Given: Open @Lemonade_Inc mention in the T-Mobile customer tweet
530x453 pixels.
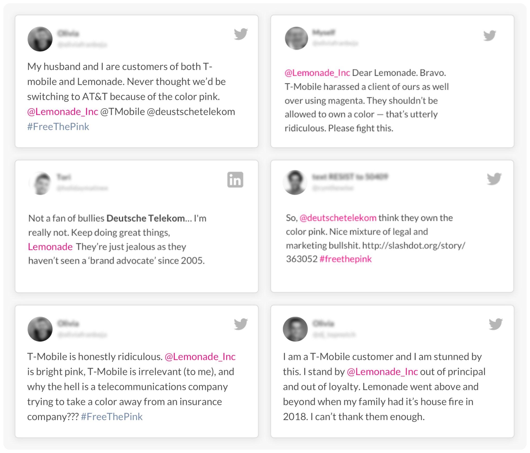Looking at the screenshot, I should click(382, 372).
